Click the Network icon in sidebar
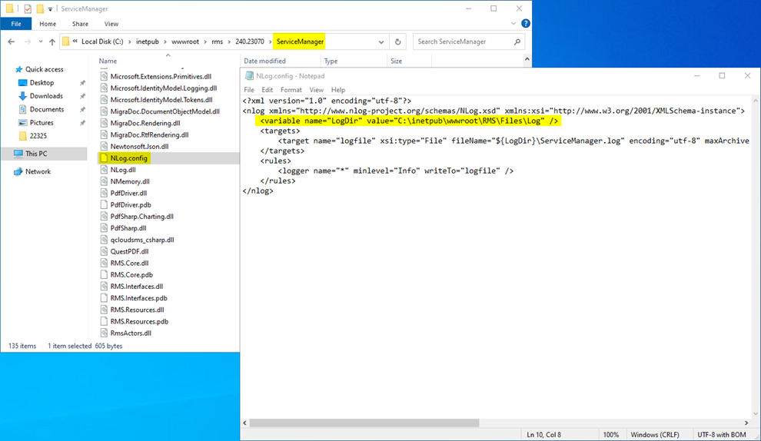Image resolution: width=761 pixels, height=441 pixels. tap(18, 171)
